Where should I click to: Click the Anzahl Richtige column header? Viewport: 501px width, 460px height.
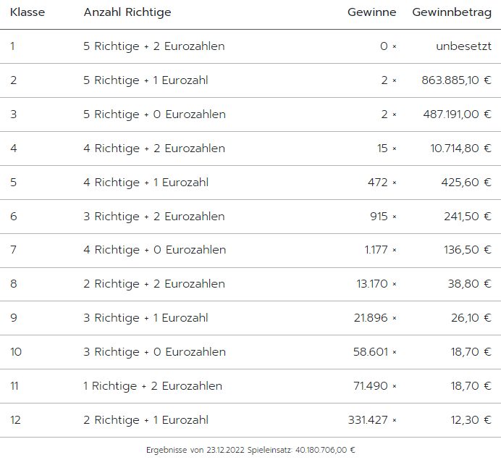[127, 13]
